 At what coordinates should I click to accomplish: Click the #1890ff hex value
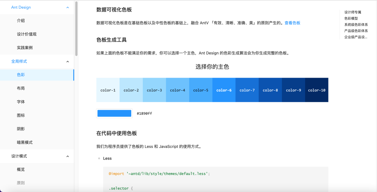point(144,113)
